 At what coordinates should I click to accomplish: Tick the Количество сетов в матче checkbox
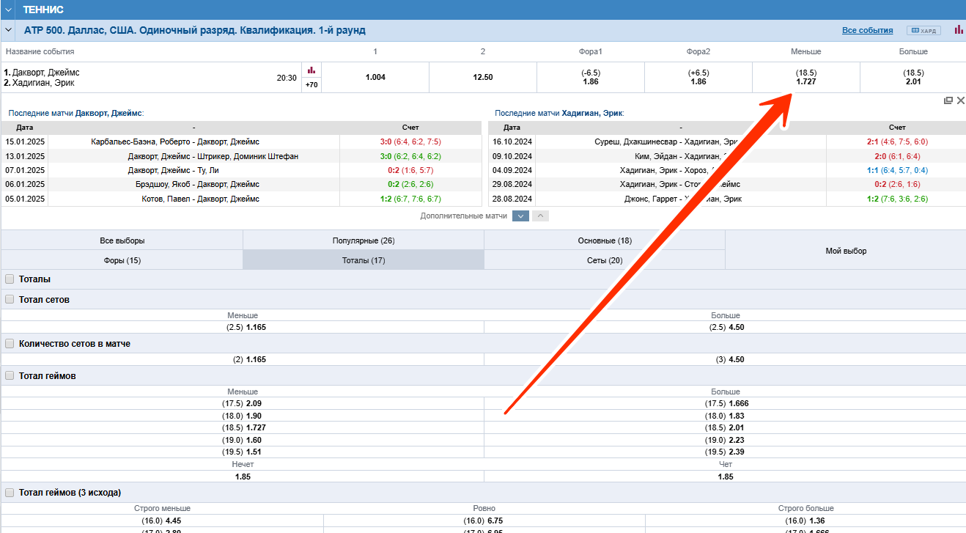coord(10,343)
